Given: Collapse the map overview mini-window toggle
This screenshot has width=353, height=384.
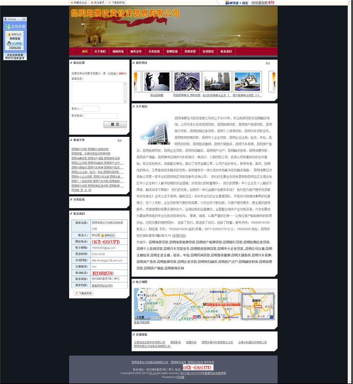Looking at the screenshot, I should (x=271, y=317).
